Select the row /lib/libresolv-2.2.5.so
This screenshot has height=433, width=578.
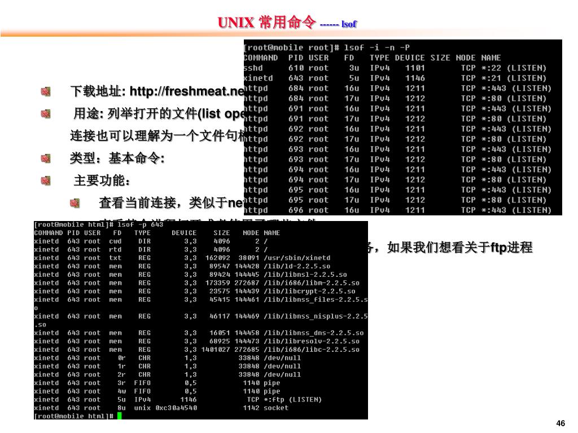[197, 341]
